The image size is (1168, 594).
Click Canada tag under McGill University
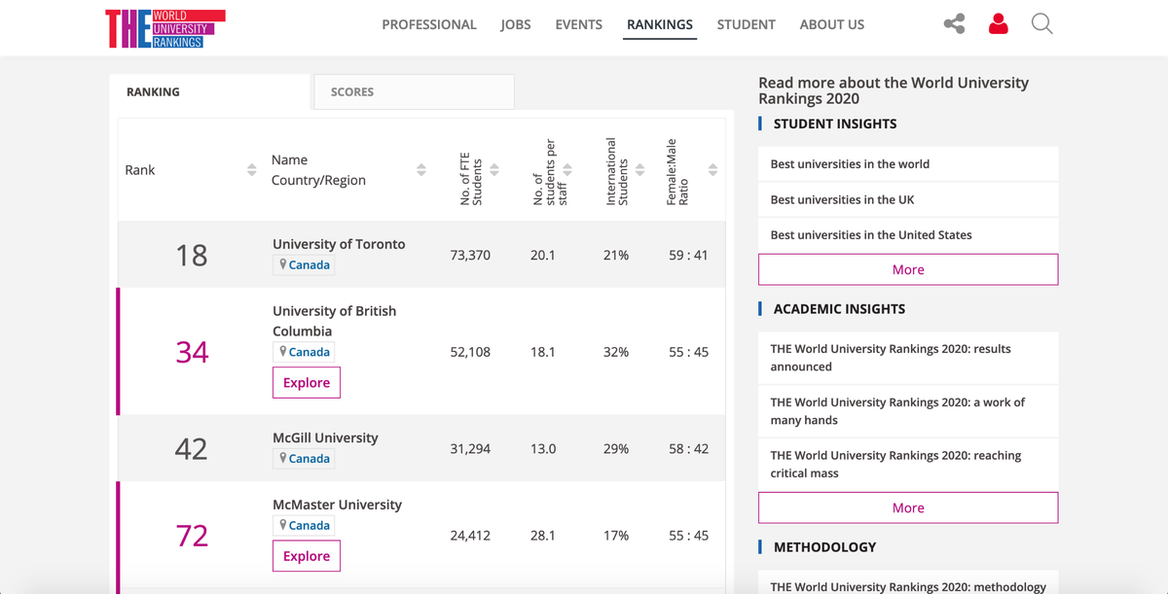[x=304, y=458]
